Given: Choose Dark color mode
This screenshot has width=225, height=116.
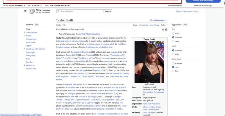Looking at the screenshot, I should coord(173,71).
